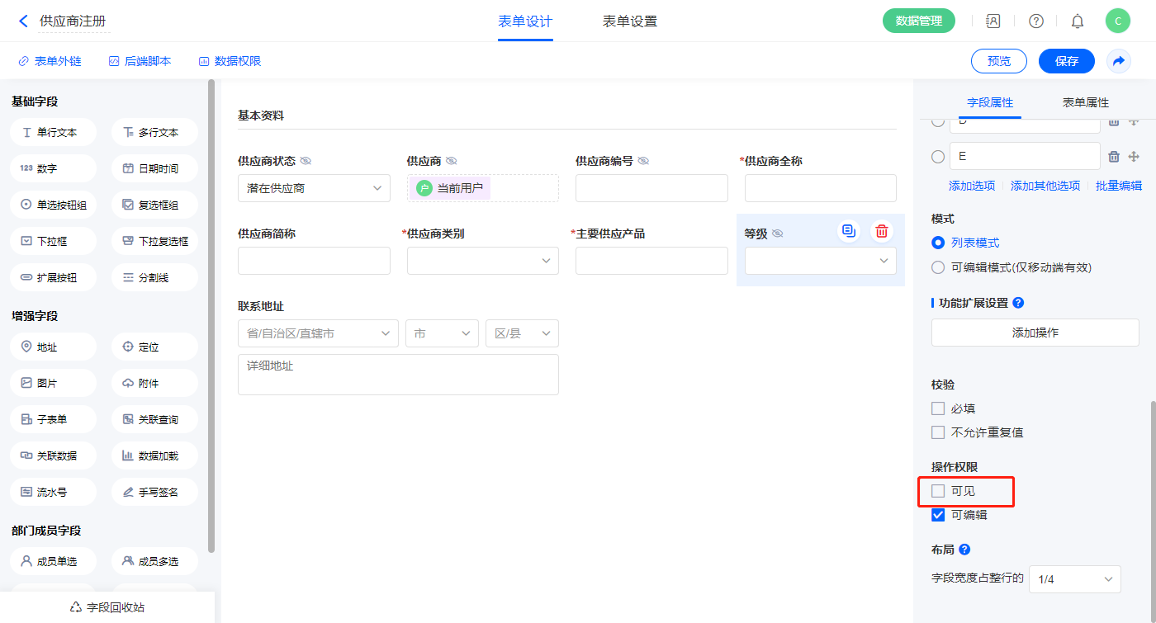Screen dimensions: 1156x623
Task: Click the 供应商全称 input field
Action: point(820,188)
